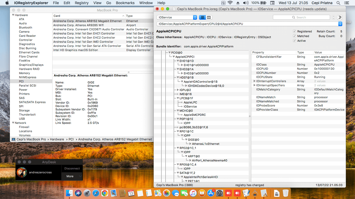Toggle the Registered checkbox

(294, 31)
